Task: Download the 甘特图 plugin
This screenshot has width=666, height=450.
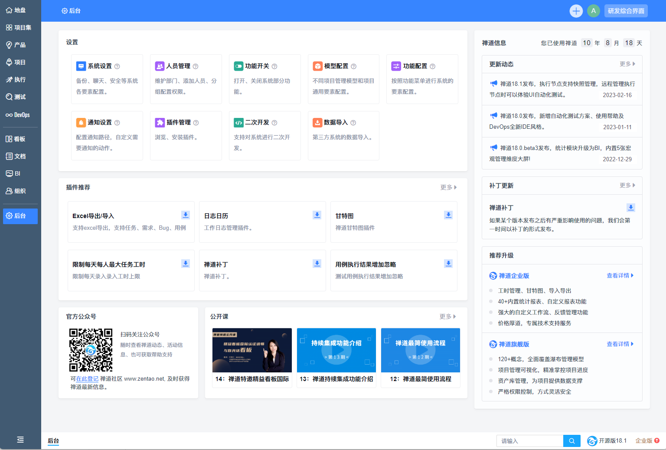Action: (x=448, y=215)
